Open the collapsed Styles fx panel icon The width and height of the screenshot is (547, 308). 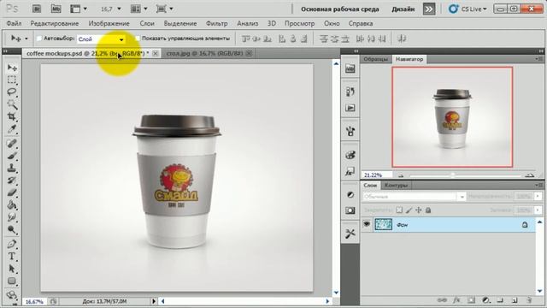point(350,171)
